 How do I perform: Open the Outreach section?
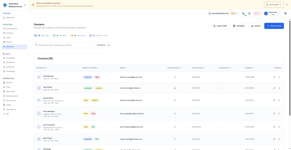(x=14, y=33)
